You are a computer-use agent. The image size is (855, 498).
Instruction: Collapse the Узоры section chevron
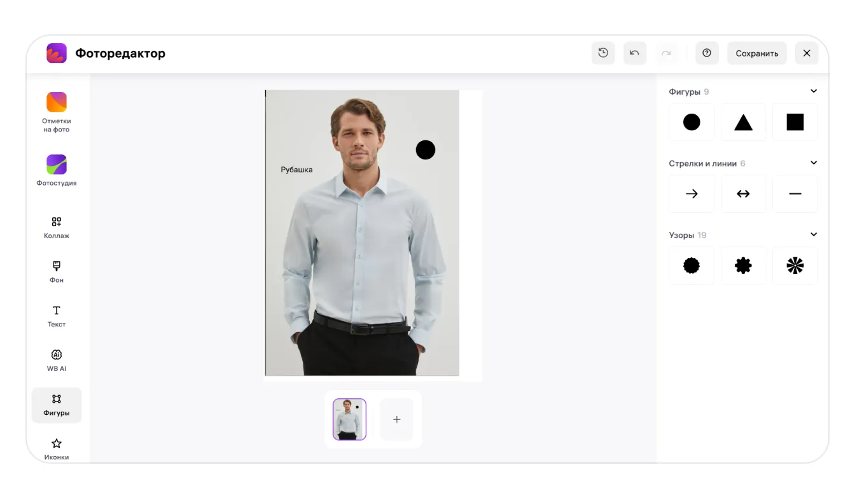(813, 235)
